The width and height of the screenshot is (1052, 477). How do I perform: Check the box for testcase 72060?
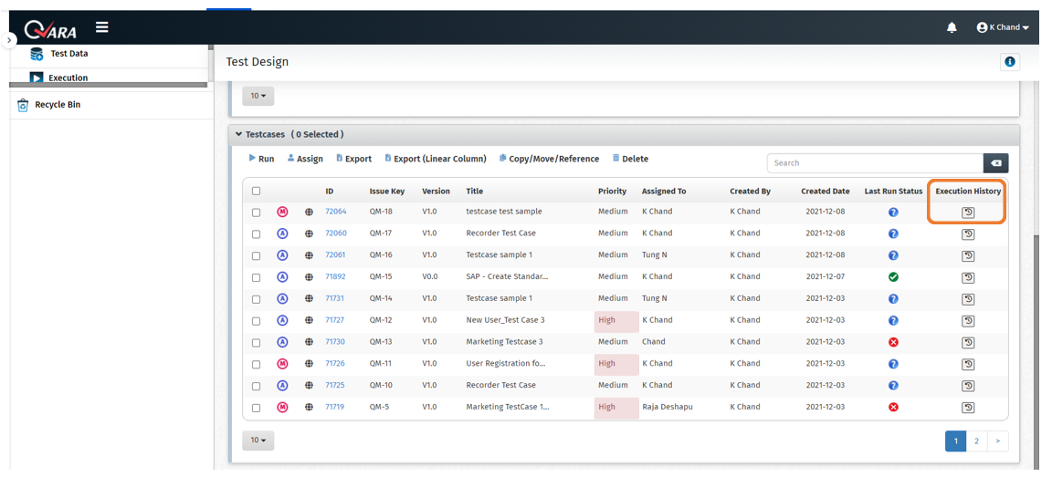click(257, 234)
